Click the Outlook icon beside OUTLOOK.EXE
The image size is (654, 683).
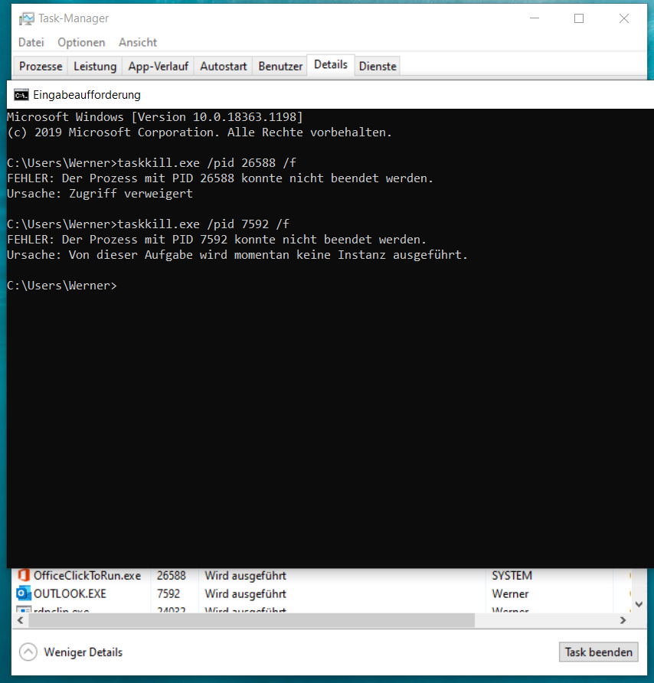tap(24, 593)
